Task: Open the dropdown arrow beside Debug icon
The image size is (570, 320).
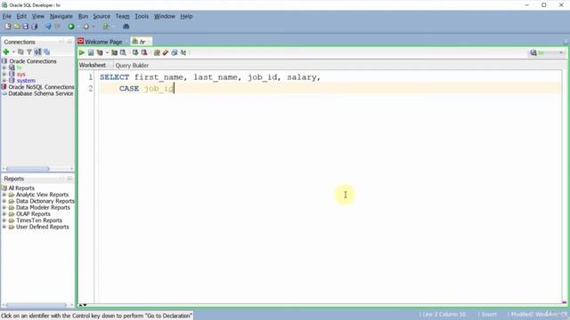Action: pyautogui.click(x=94, y=27)
